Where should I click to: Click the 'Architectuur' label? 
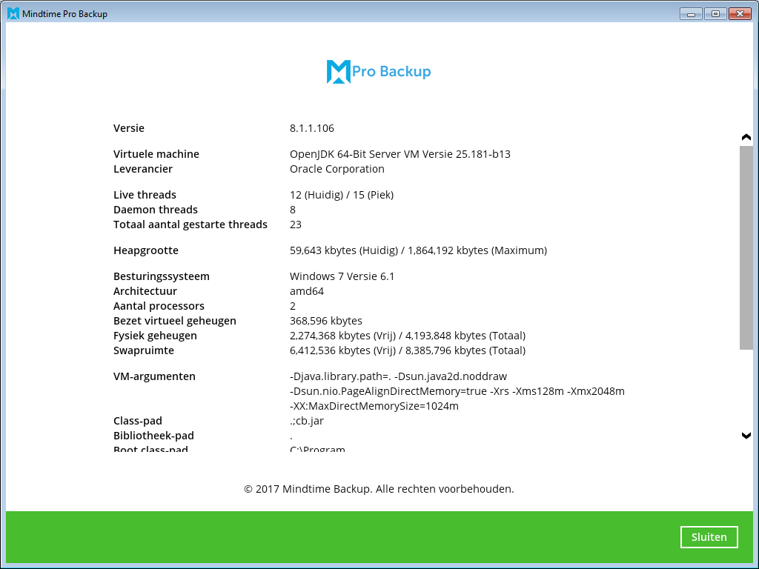click(x=145, y=291)
